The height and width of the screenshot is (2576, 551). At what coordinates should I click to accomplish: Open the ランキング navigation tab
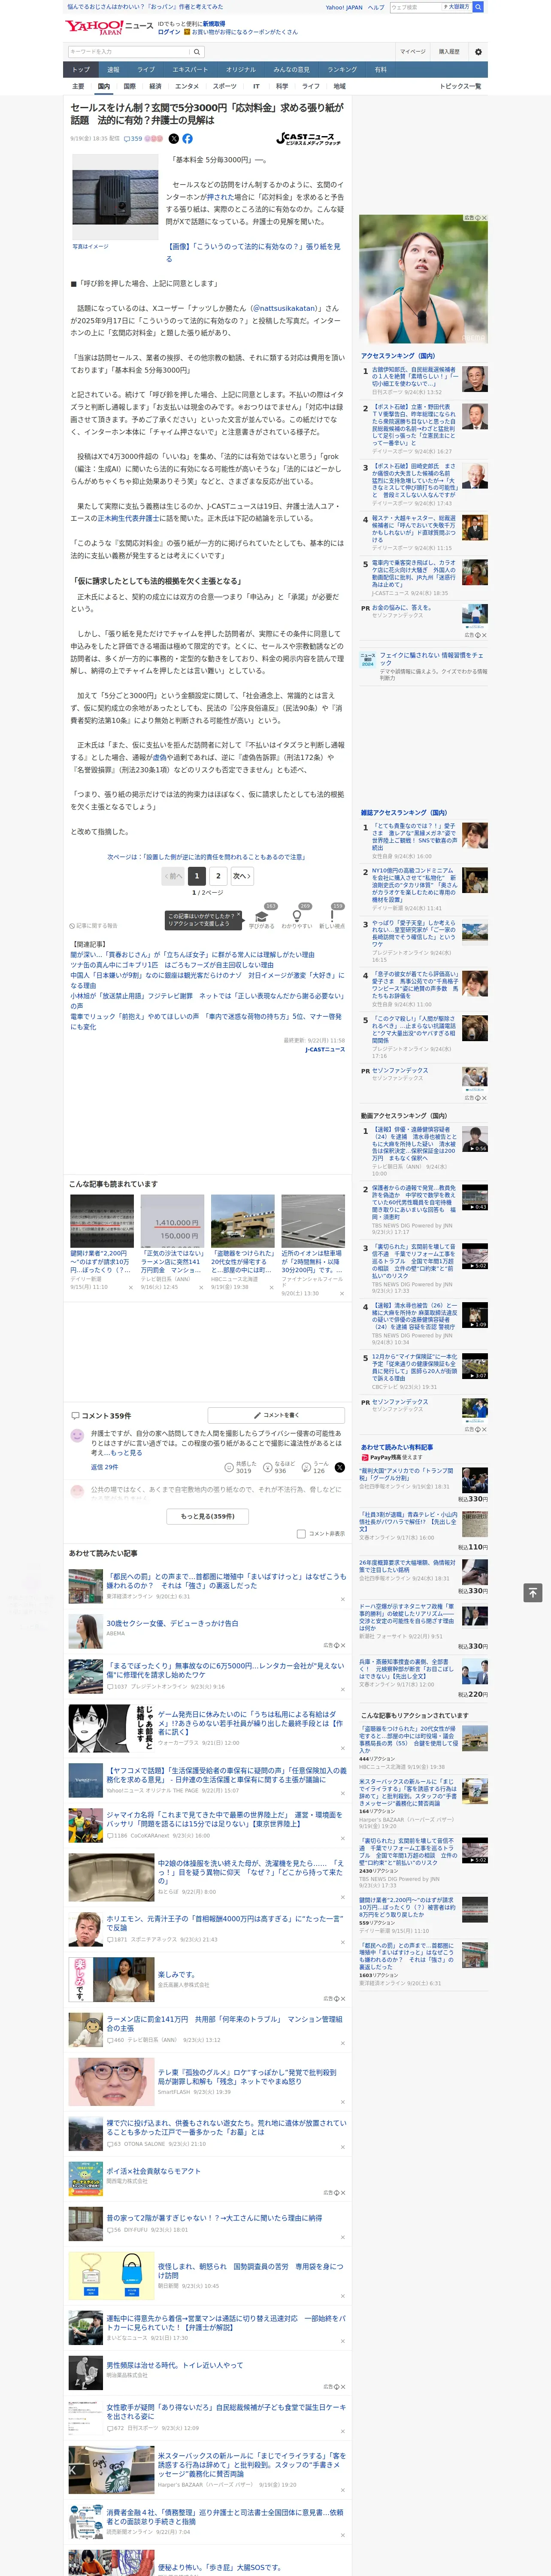click(342, 70)
